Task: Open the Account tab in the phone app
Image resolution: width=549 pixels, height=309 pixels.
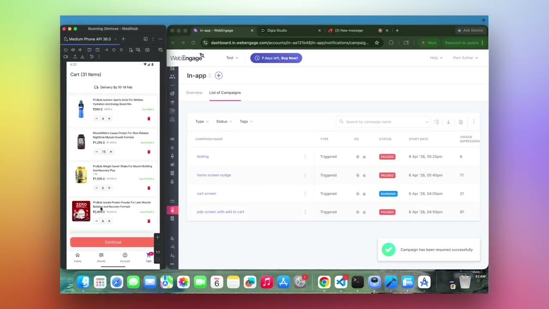Action: pyautogui.click(x=125, y=257)
